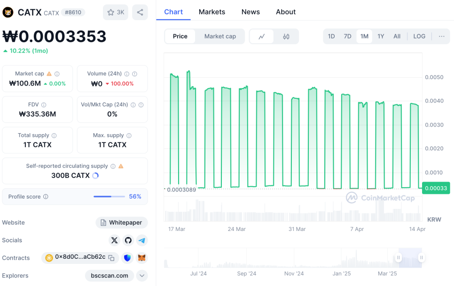454x286 pixels.
Task: Click the #8610 rank badge
Action: click(x=73, y=12)
